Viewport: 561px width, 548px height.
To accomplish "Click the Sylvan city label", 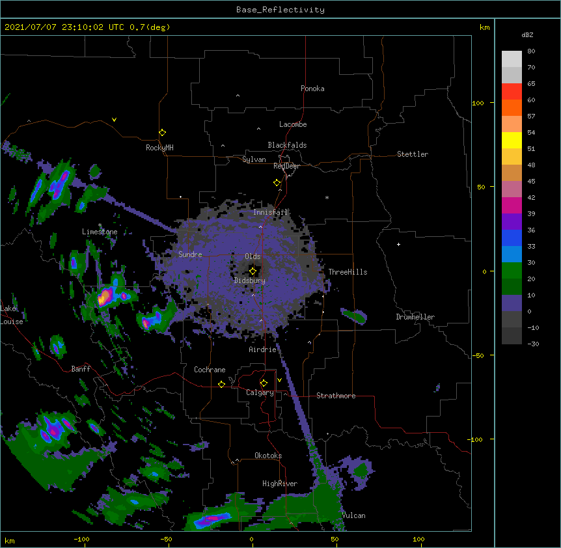I will tap(254, 159).
